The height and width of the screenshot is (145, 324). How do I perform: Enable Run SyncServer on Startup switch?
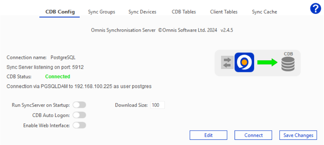(79, 105)
